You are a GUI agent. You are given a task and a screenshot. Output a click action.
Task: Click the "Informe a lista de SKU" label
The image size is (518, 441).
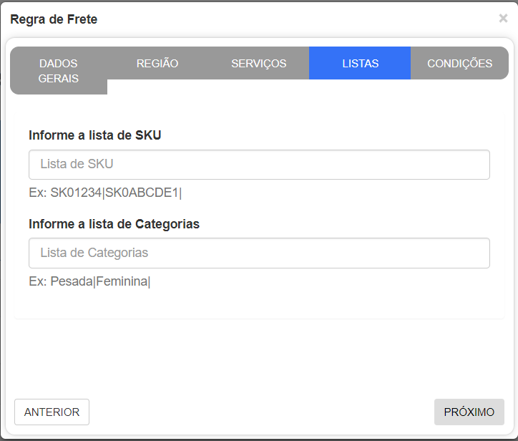pos(95,135)
